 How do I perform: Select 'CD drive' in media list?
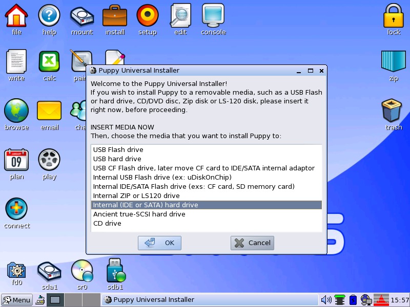coord(207,224)
